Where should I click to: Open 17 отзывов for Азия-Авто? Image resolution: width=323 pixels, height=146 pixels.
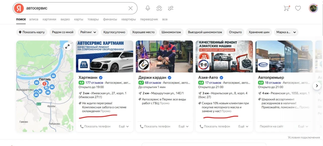213,83
